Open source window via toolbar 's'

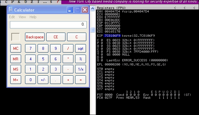[x=51, y=2]
